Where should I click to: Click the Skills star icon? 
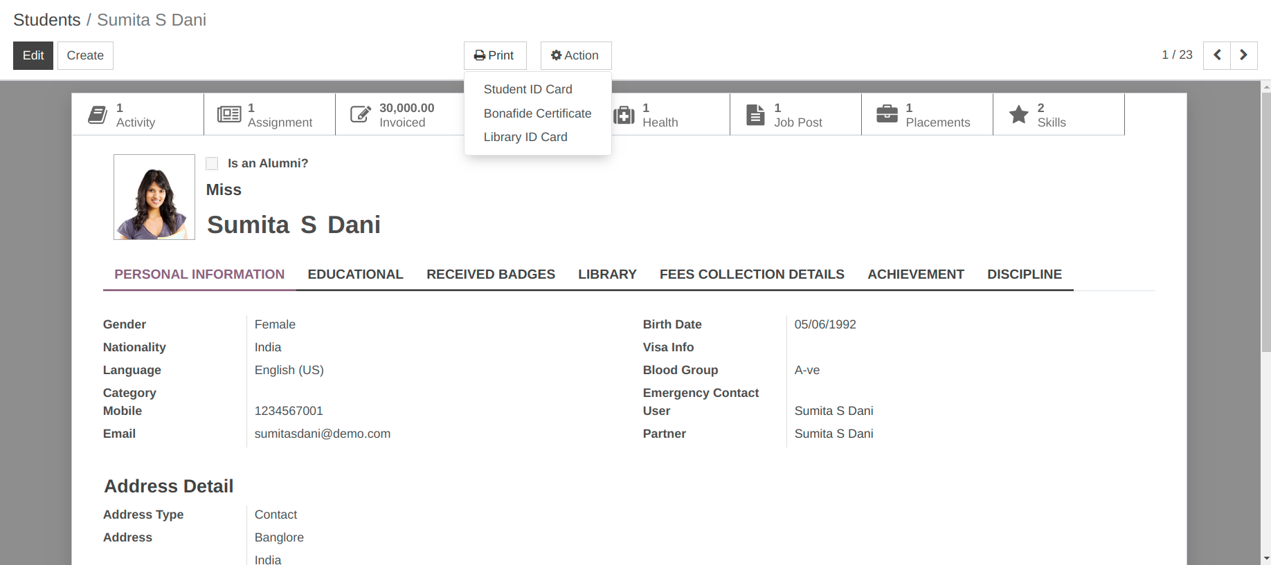1018,115
